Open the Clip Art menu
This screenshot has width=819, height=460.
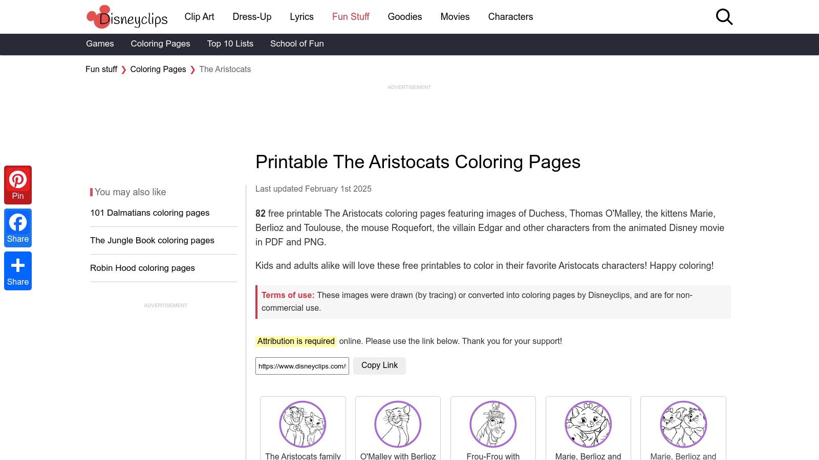pyautogui.click(x=199, y=17)
